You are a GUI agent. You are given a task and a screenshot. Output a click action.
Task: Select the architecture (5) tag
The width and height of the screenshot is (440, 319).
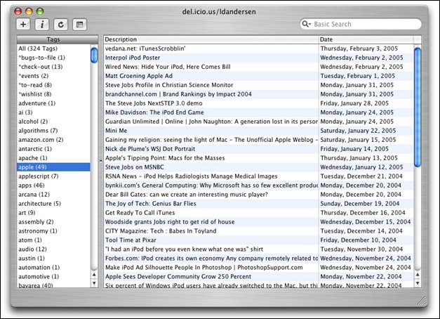[53, 204]
